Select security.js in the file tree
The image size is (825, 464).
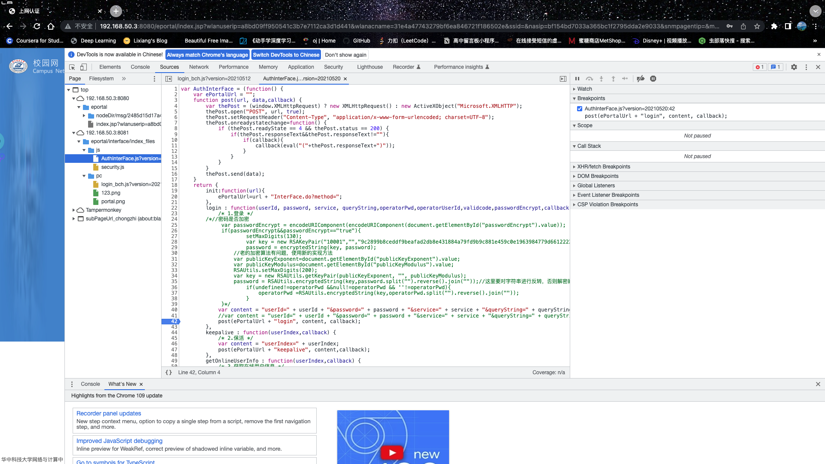tap(113, 167)
